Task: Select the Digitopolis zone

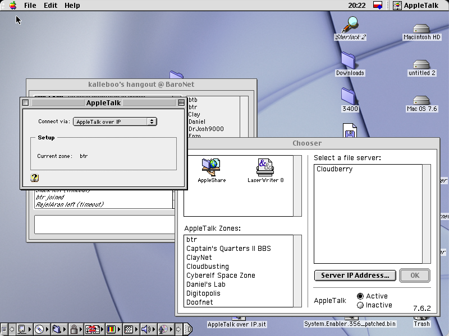Action: point(238,293)
